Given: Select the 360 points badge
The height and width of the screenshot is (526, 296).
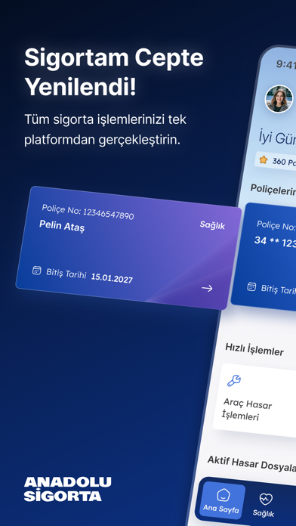Looking at the screenshot, I should (x=276, y=161).
